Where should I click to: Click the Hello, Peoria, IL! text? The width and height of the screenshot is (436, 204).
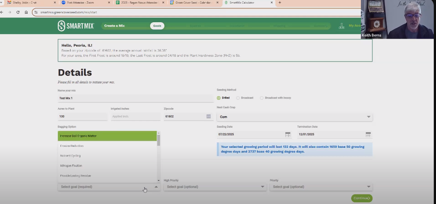coord(77,45)
